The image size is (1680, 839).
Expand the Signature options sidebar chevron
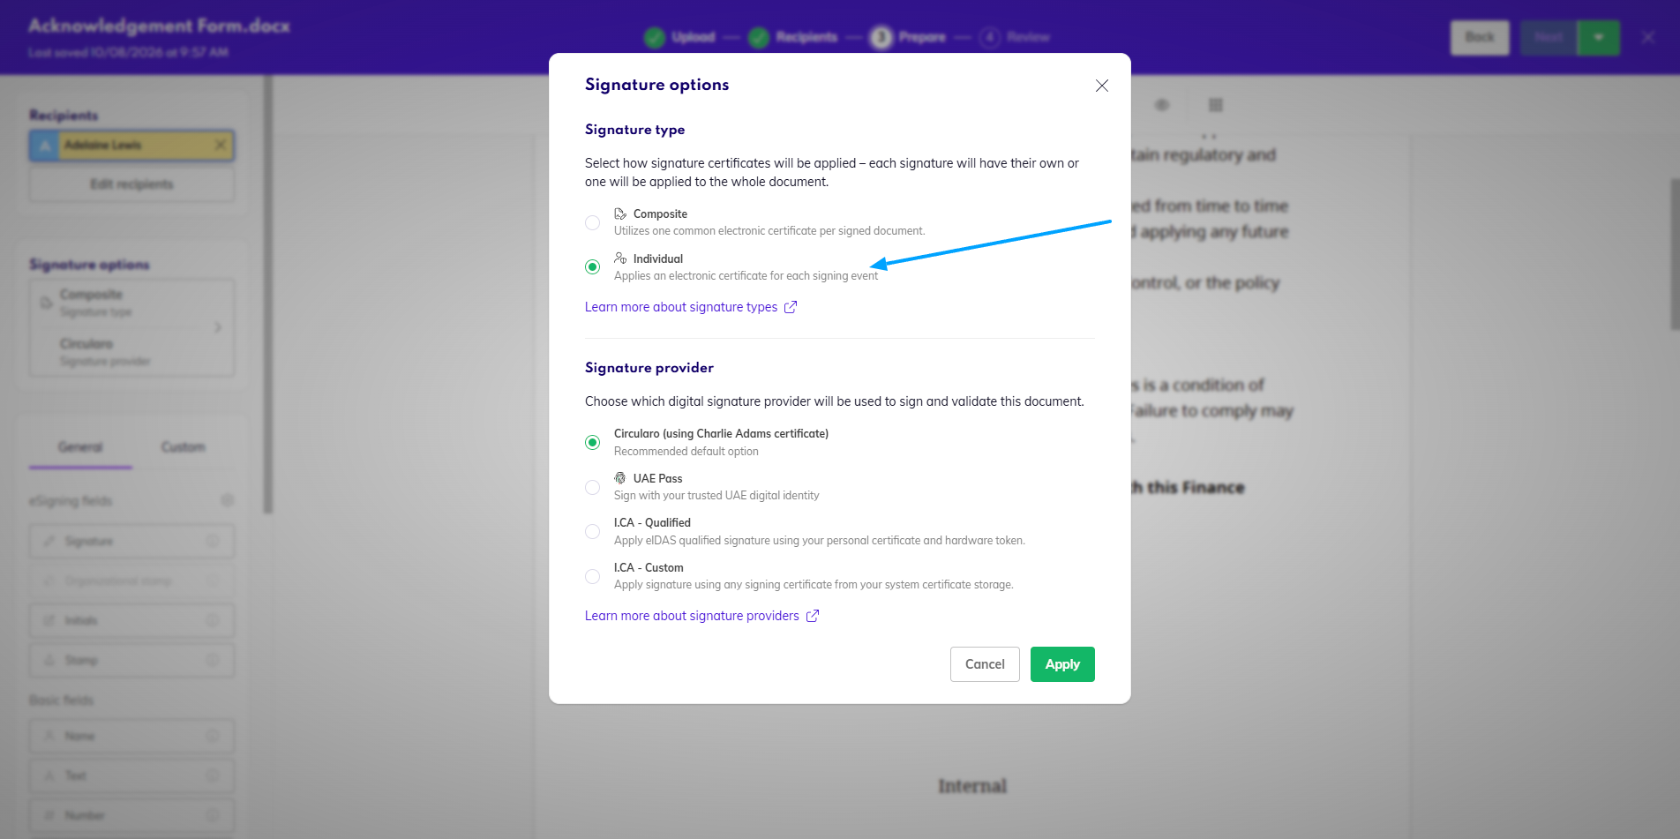pyautogui.click(x=217, y=327)
